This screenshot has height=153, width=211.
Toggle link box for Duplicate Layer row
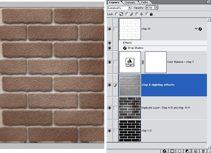pyautogui.click(x=115, y=108)
